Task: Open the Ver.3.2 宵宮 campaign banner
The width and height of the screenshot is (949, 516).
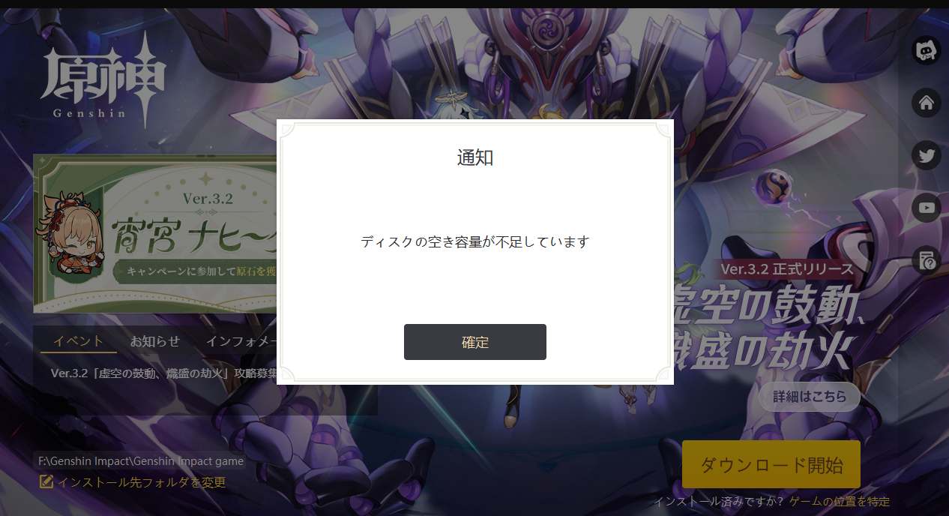Action: tap(155, 233)
